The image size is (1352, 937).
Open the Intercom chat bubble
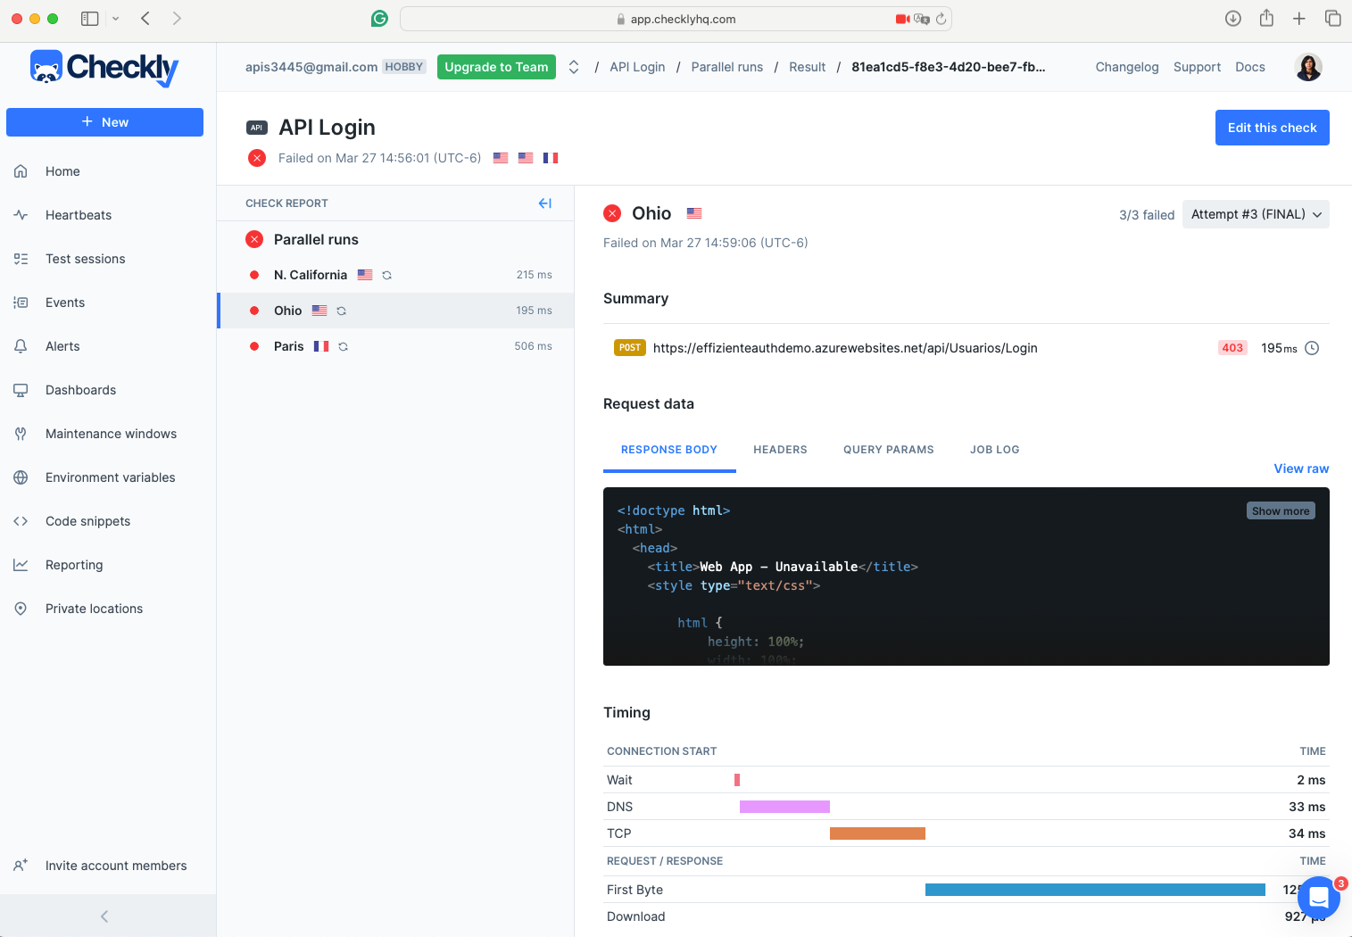1319,899
